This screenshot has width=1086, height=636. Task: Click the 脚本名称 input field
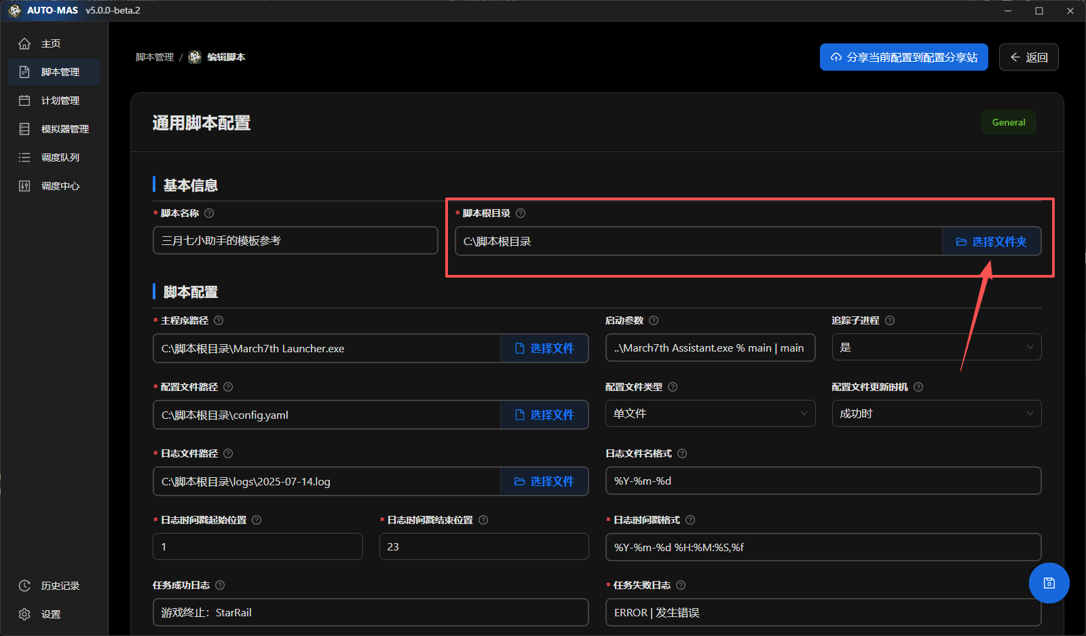(x=295, y=241)
